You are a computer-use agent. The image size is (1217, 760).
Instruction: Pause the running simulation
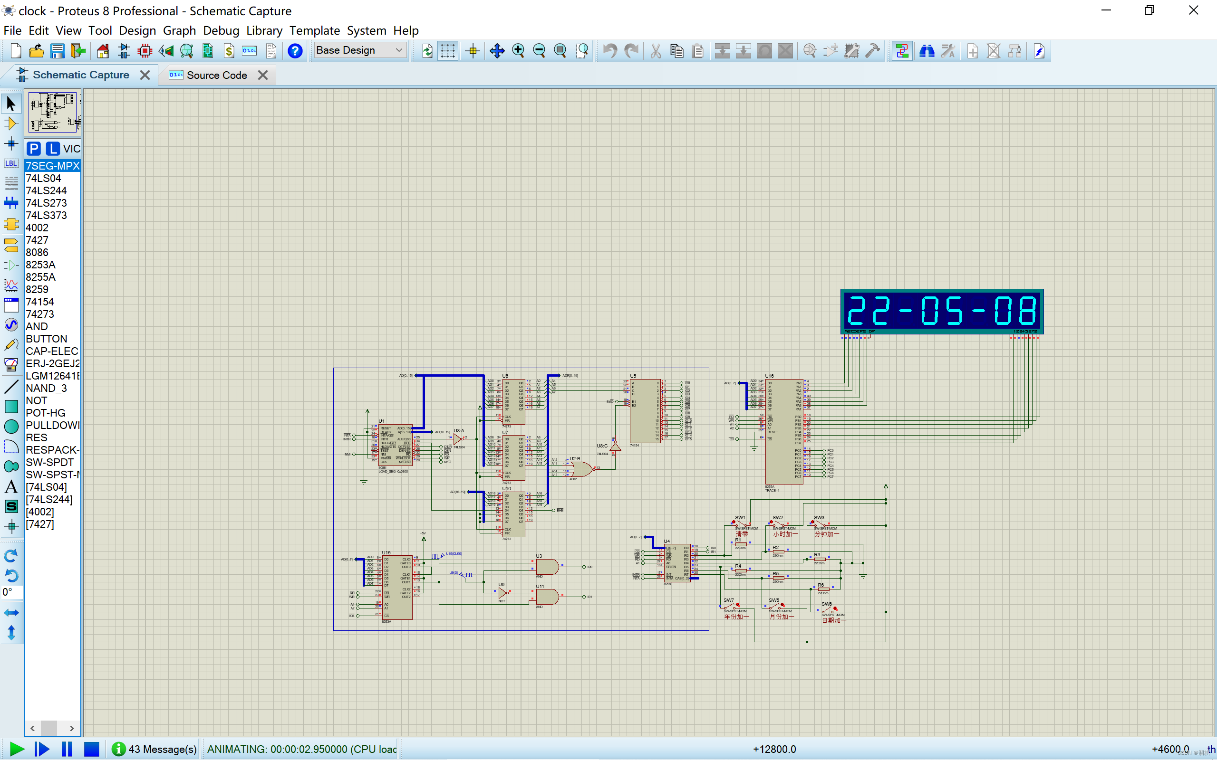[x=67, y=749]
